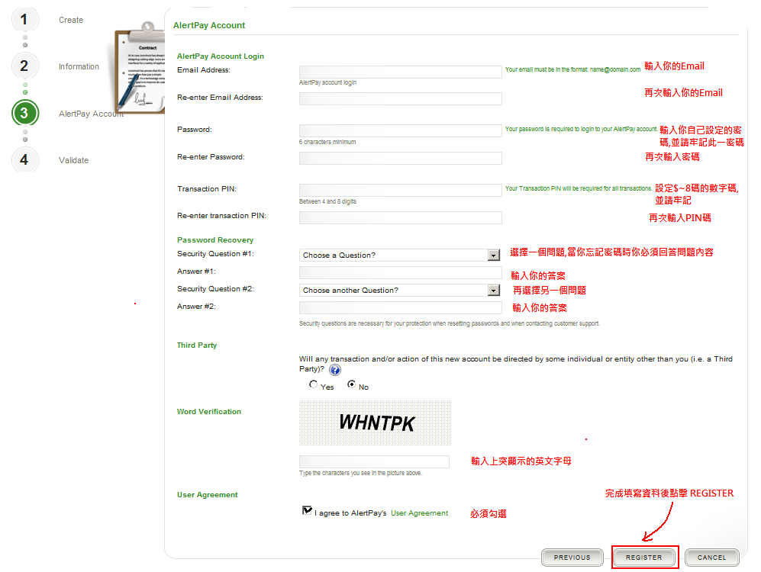Focus the Answer #2 field
The width and height of the screenshot is (761, 572).
coord(401,307)
